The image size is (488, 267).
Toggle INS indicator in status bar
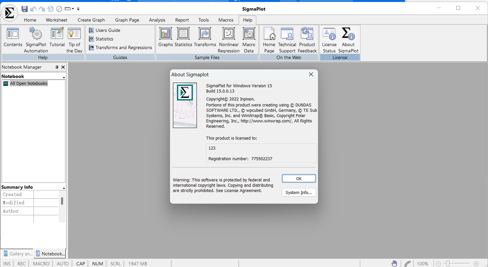click(x=7, y=264)
